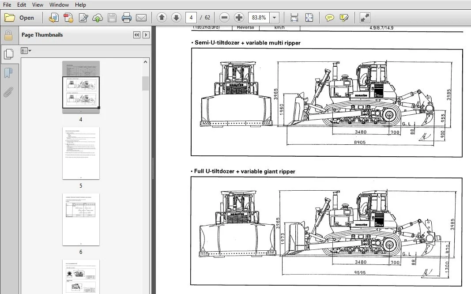The height and width of the screenshot is (294, 471).
Task: Click the upload to cloud icon
Action: coord(97,18)
